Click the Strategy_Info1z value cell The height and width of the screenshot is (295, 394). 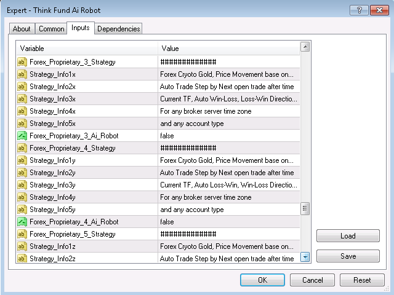[229, 246]
